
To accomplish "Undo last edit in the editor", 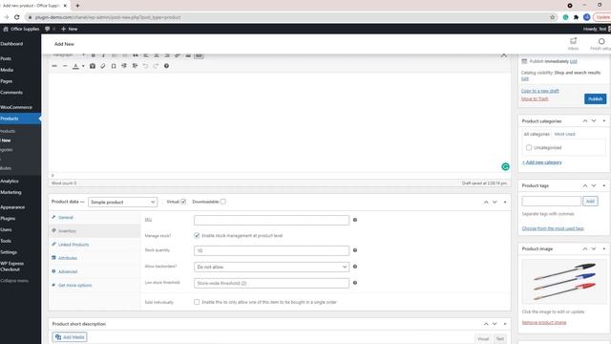I will coord(145,66).
